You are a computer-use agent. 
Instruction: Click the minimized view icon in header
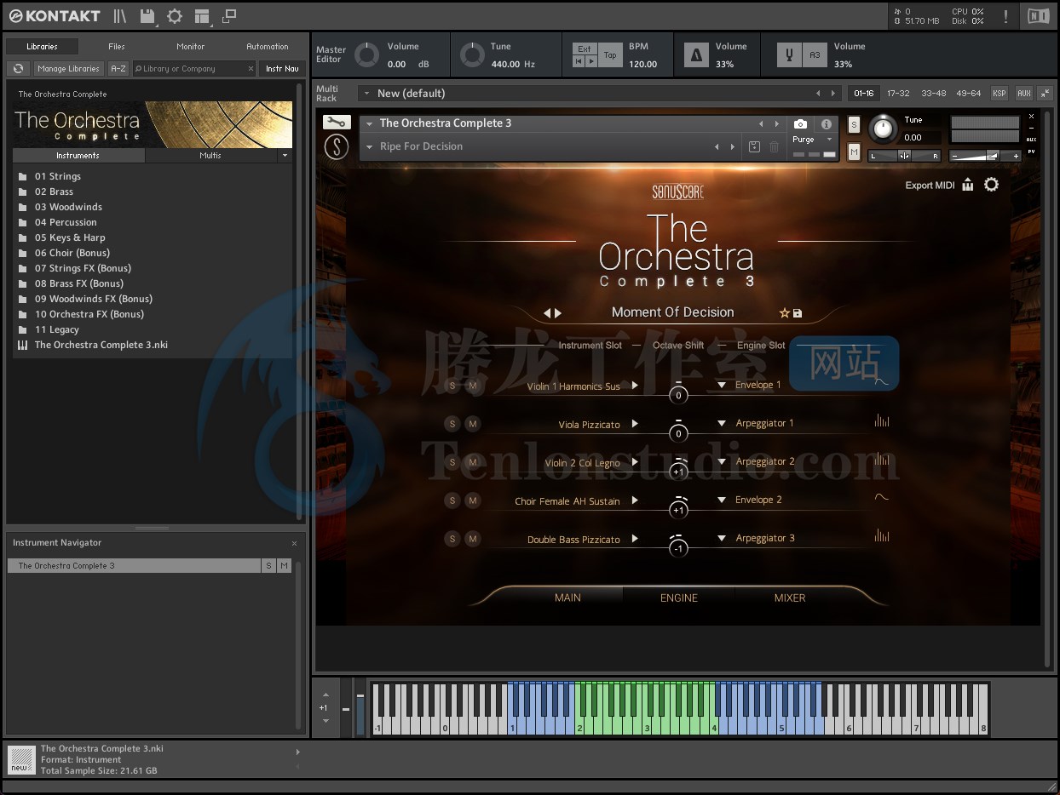click(229, 16)
